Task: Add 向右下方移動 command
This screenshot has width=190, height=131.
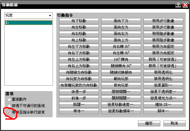Action: tap(79, 53)
